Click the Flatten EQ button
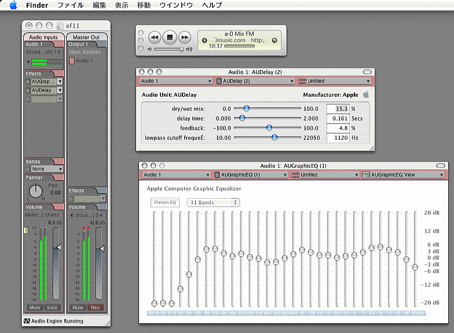Image resolution: width=454 pixels, height=333 pixels. coord(164,202)
